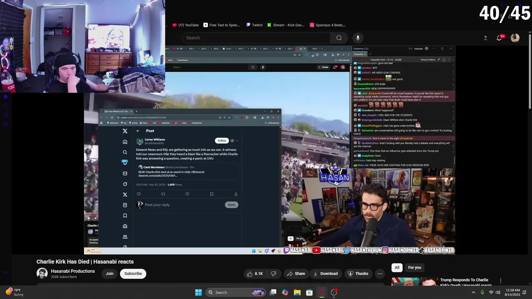Select the 'For you' recommendations chip
The width and height of the screenshot is (532, 299).
414,267
